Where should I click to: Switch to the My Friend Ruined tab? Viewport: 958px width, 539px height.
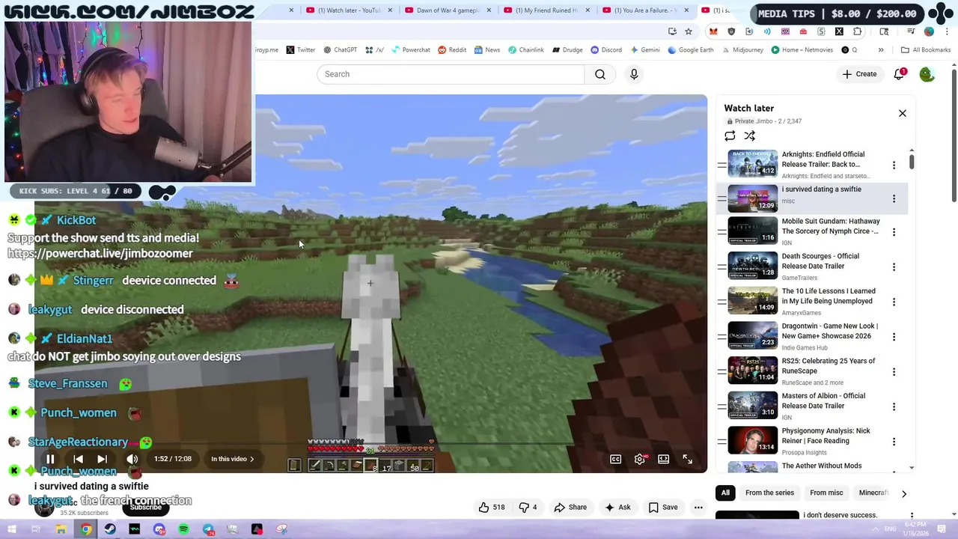point(546,10)
